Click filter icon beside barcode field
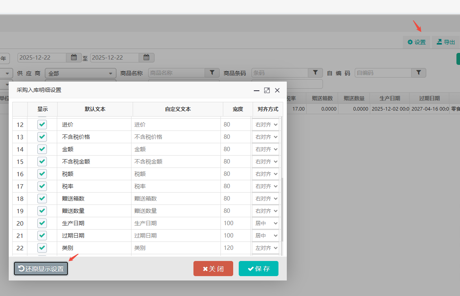460x296 pixels. pyautogui.click(x=315, y=73)
